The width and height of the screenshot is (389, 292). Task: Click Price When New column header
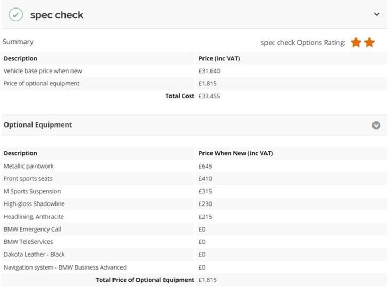(236, 153)
